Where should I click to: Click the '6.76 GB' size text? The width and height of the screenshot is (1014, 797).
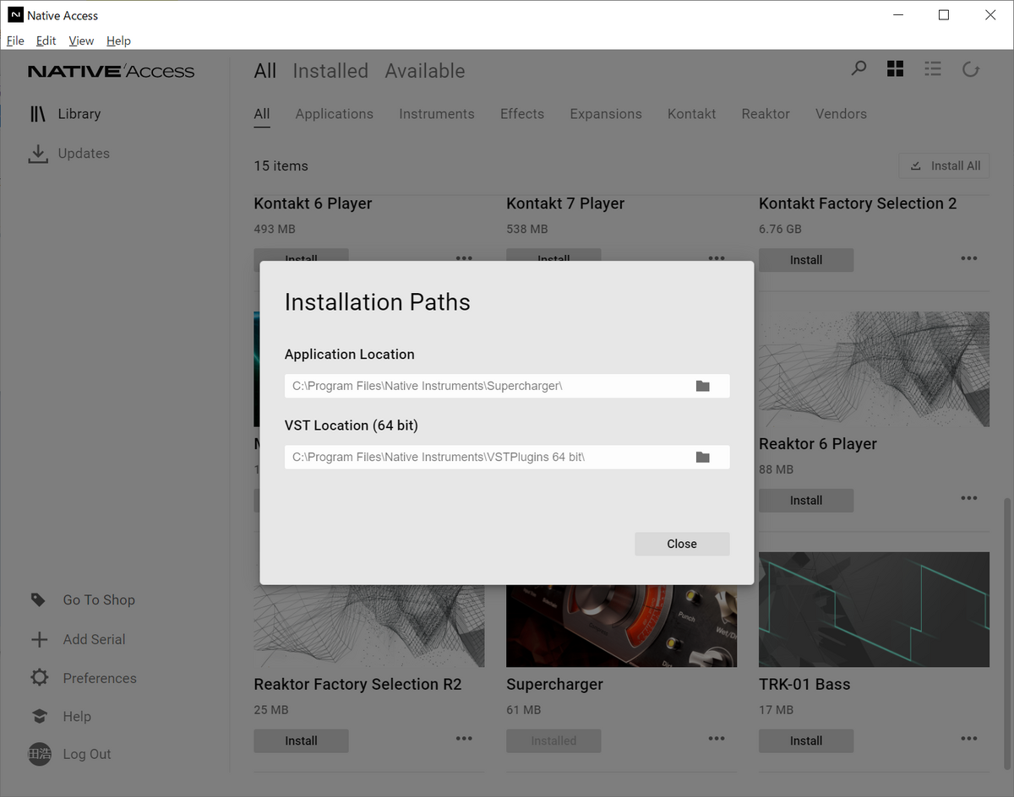[780, 229]
